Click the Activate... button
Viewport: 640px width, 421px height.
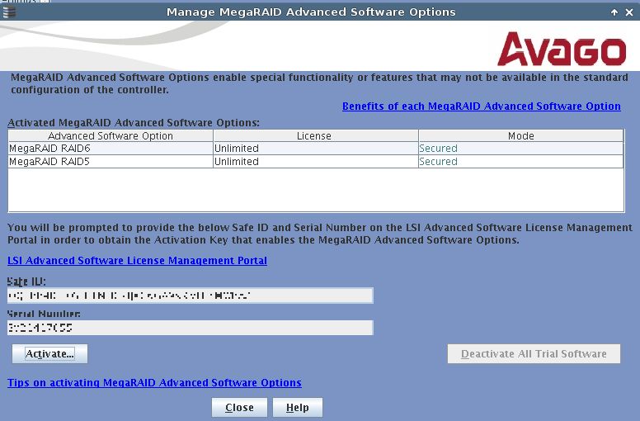click(49, 353)
